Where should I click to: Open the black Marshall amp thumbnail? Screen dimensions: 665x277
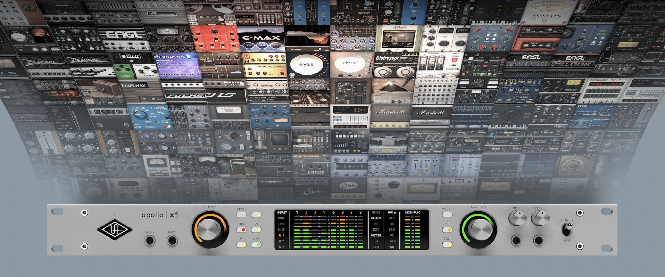coord(431,117)
